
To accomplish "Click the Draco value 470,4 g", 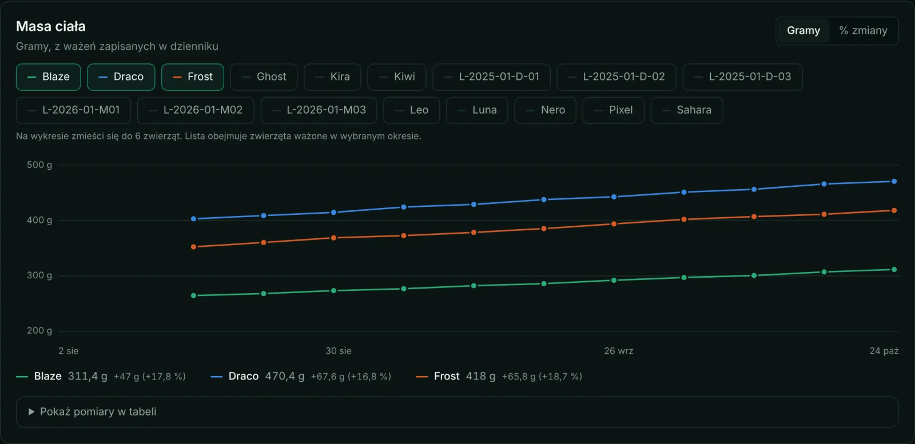I will pyautogui.click(x=285, y=377).
